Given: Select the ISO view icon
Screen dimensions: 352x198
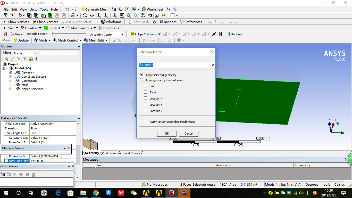Looking at the screenshot, I should [x=142, y=15].
